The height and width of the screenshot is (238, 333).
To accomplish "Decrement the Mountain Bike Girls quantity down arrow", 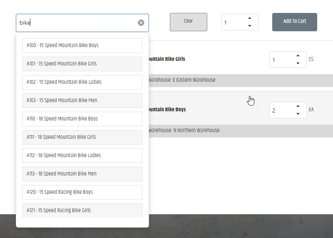I will [x=298, y=63].
